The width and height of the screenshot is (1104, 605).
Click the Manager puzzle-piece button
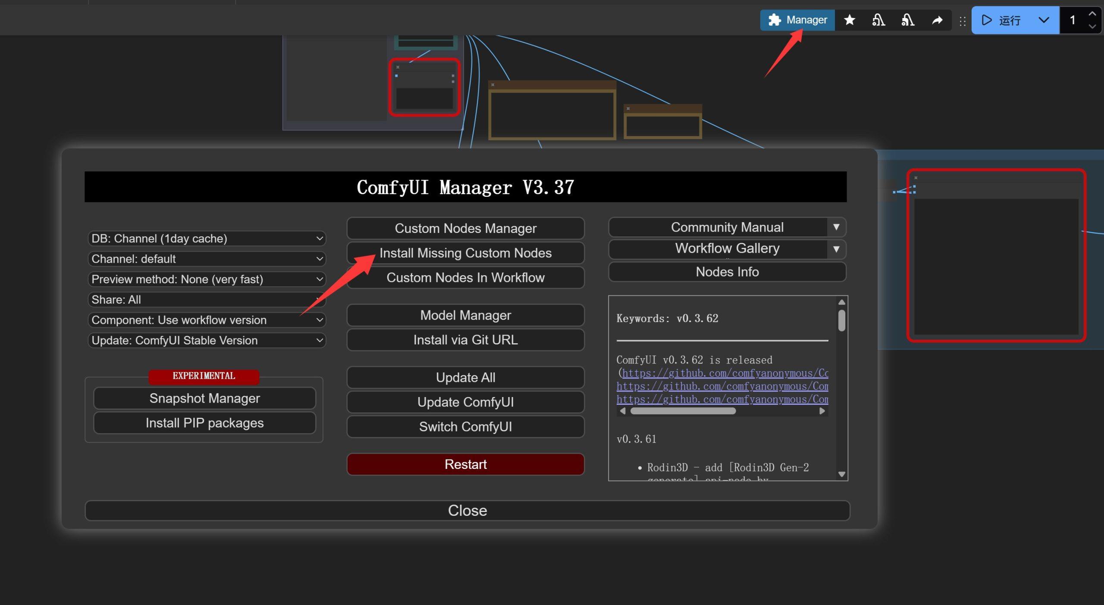[797, 20]
